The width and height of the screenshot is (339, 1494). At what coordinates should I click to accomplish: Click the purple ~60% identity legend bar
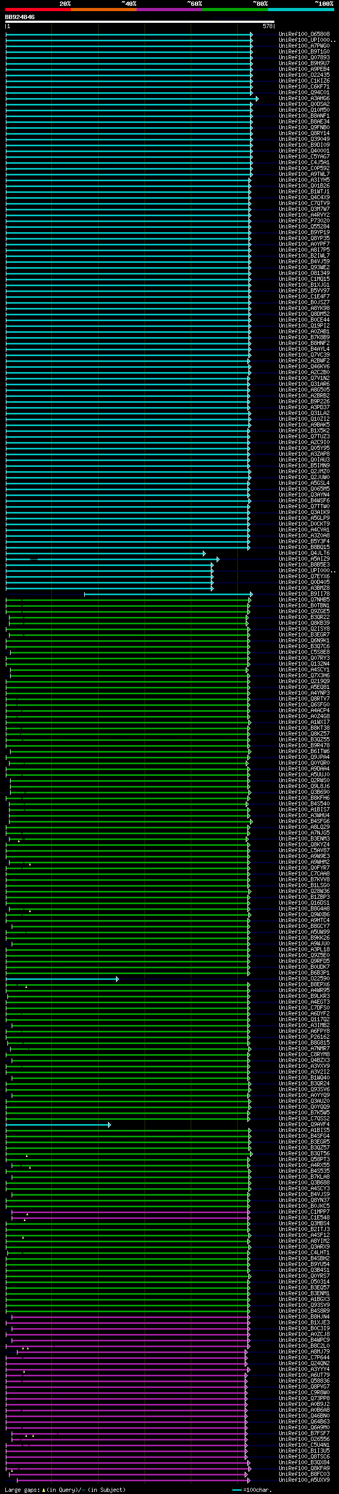point(170,10)
